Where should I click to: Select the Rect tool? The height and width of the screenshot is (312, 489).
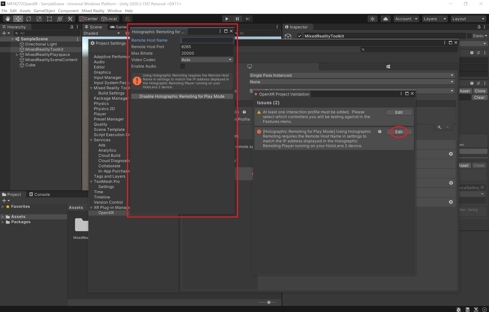(49, 19)
